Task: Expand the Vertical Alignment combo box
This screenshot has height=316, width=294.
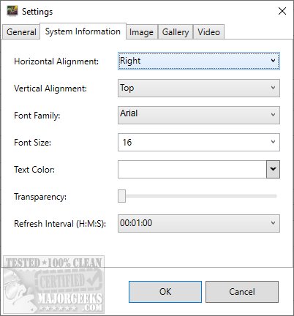Action: click(x=199, y=88)
